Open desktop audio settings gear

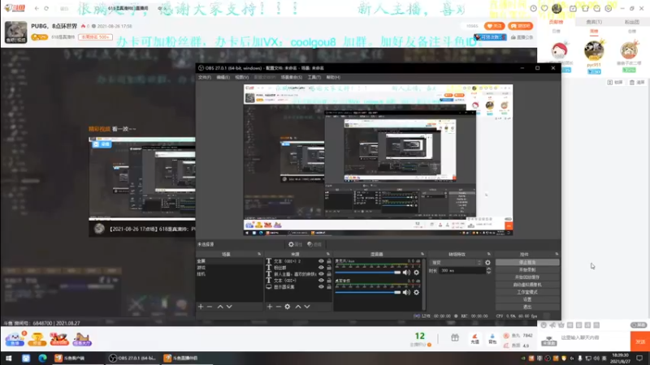pyautogui.click(x=416, y=292)
